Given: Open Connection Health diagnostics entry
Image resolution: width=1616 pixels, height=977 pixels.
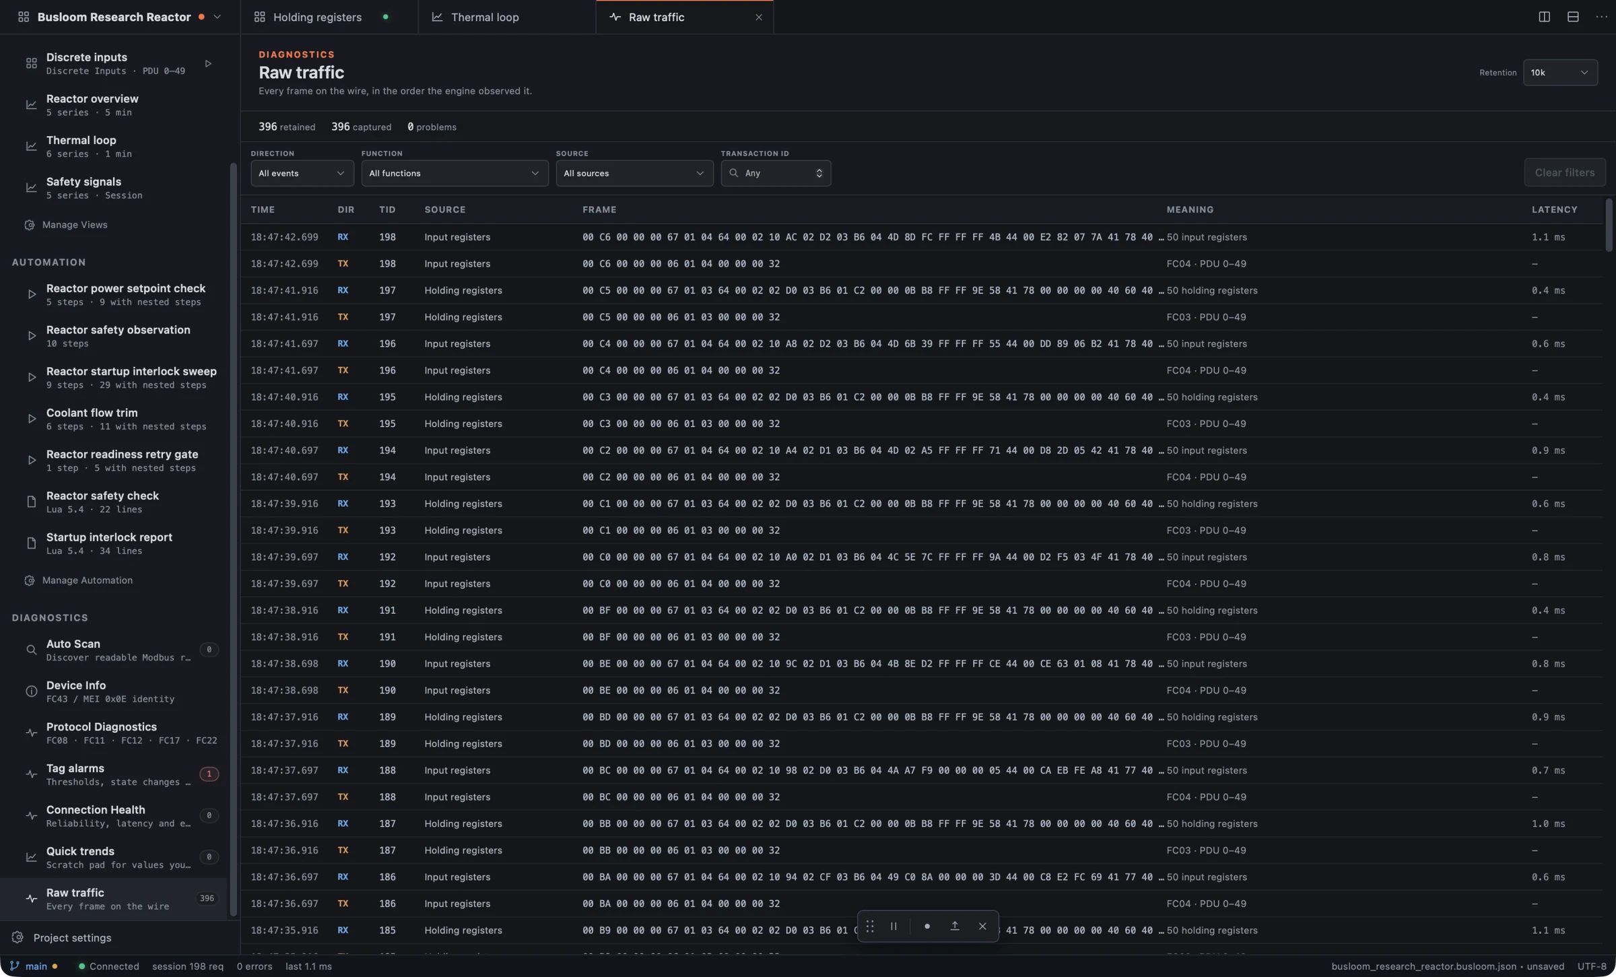Looking at the screenshot, I should click(114, 816).
